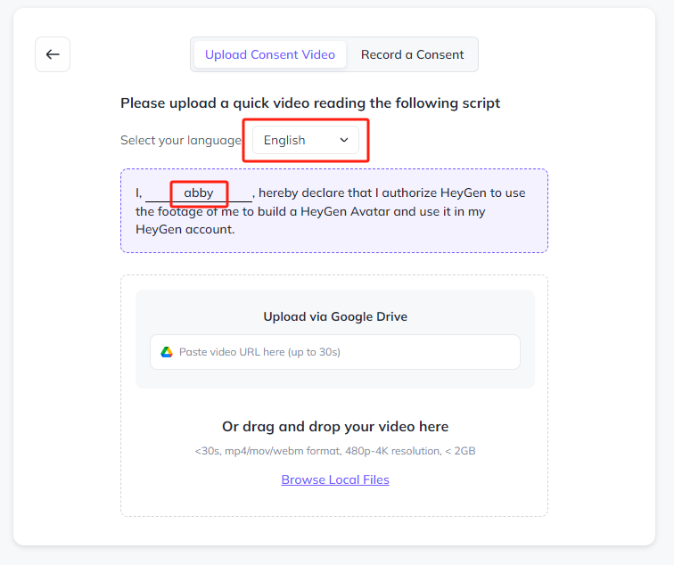Click the 'Or drag and drop your video here' heading

coord(335,427)
